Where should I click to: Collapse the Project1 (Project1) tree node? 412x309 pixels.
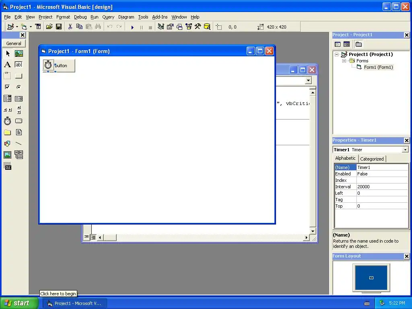coord(337,54)
